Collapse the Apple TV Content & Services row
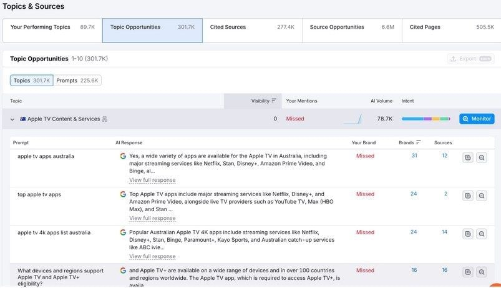 coord(12,119)
